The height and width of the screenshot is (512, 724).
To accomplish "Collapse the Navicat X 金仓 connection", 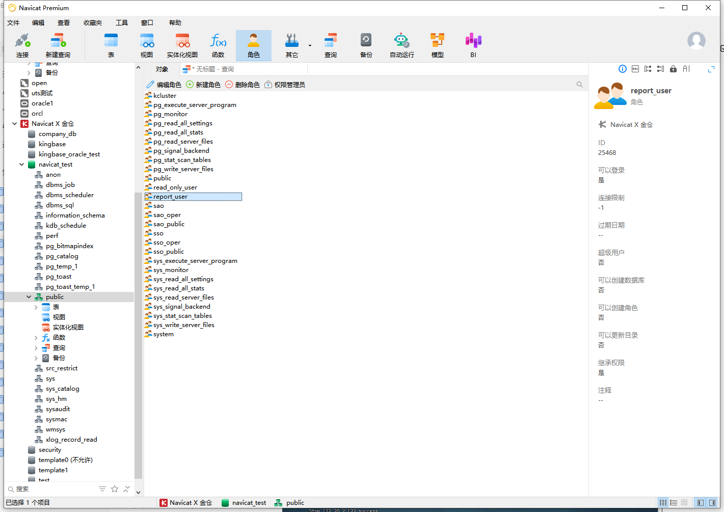I will (x=14, y=124).
